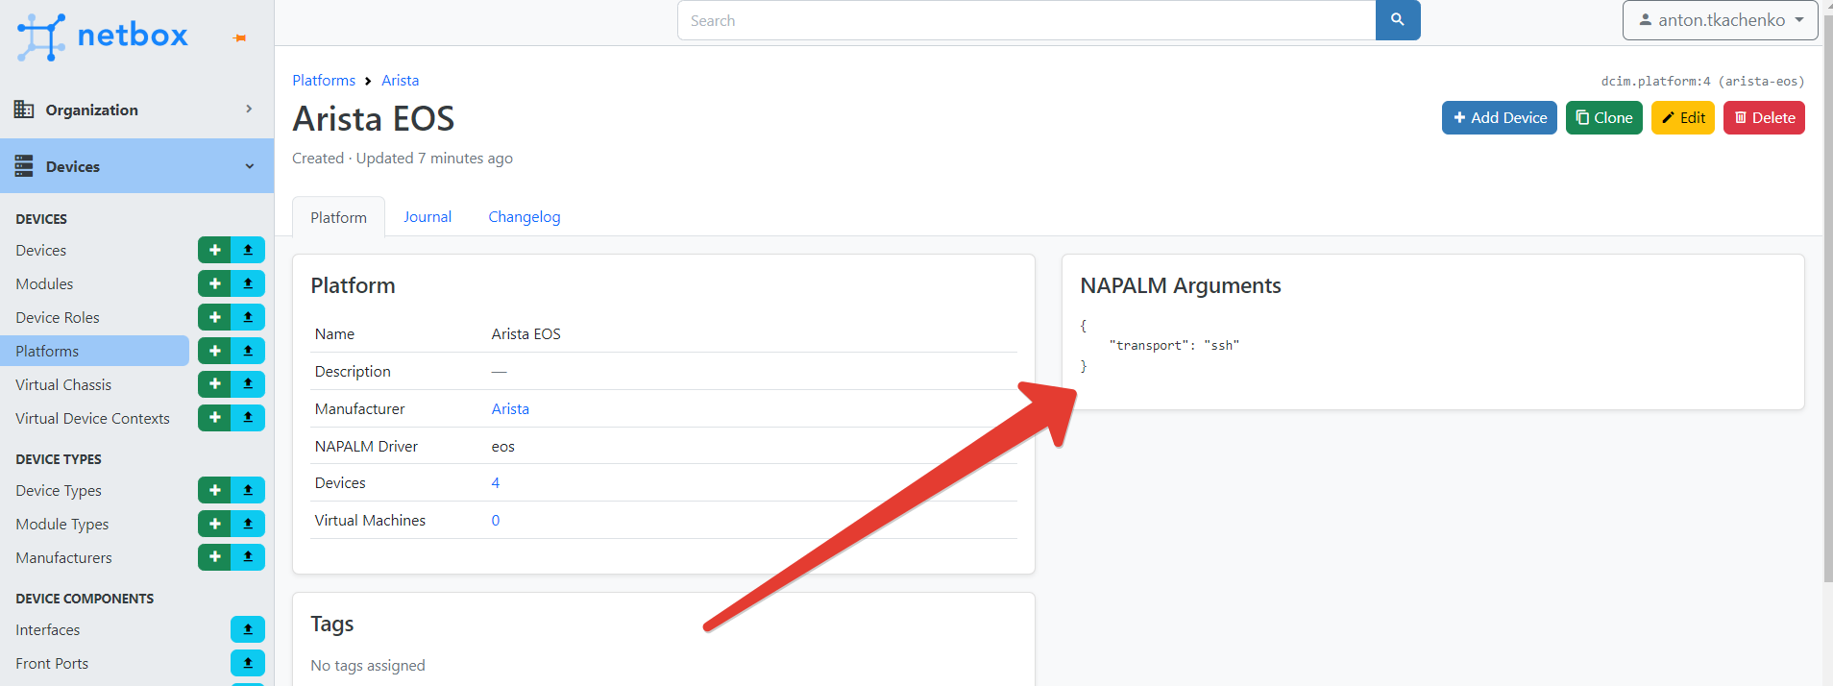Click the search magnifier button
Screen dimensions: 1833x686
pyautogui.click(x=1398, y=20)
